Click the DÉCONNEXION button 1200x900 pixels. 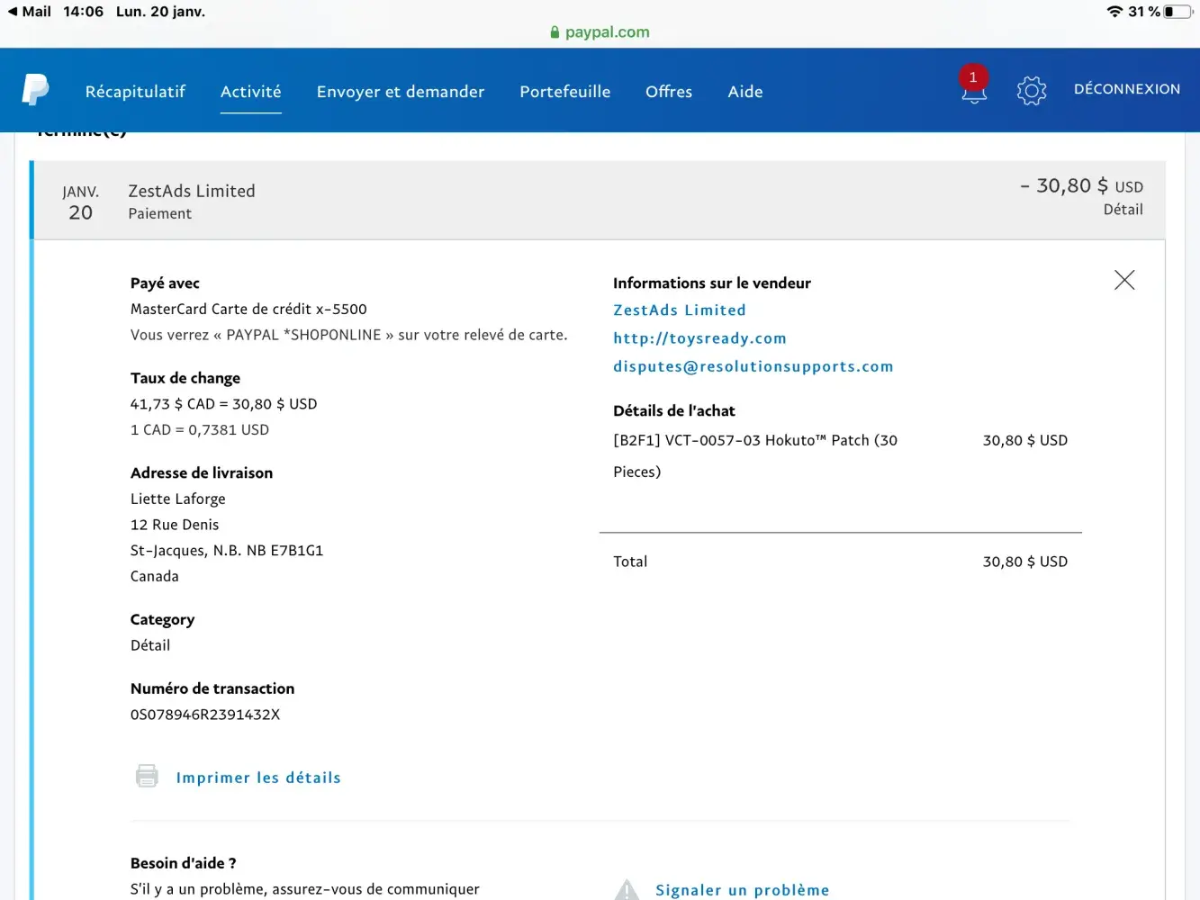click(x=1126, y=89)
